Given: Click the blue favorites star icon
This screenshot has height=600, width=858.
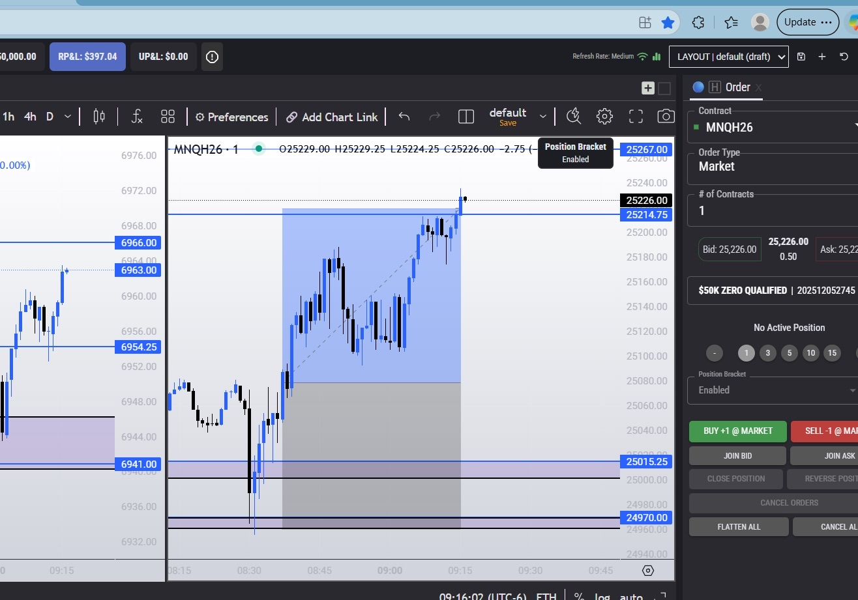Looking at the screenshot, I should pyautogui.click(x=668, y=22).
